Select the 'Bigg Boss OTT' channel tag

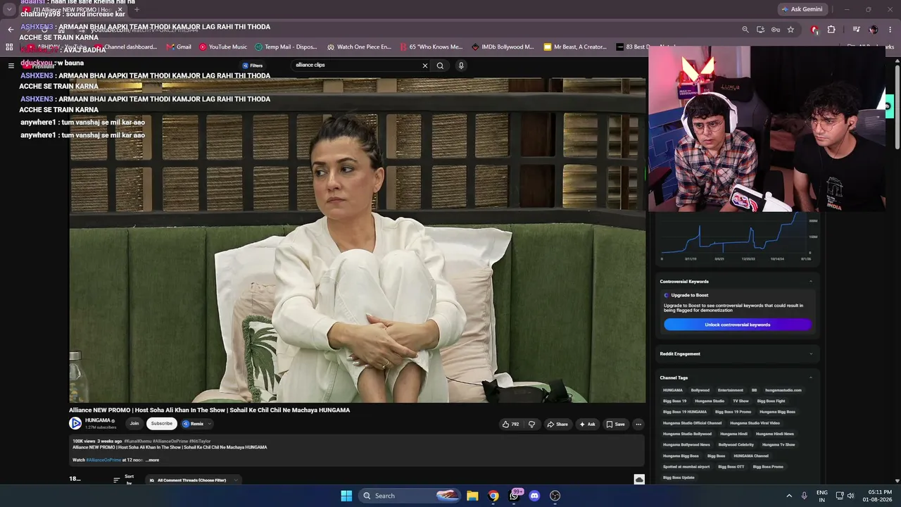click(x=731, y=467)
